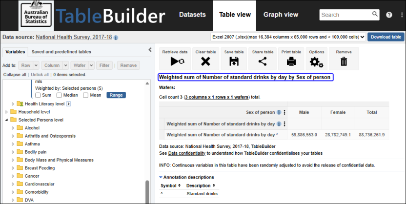
Task: Click the Remove button in Add to row
Action: [x=128, y=65]
